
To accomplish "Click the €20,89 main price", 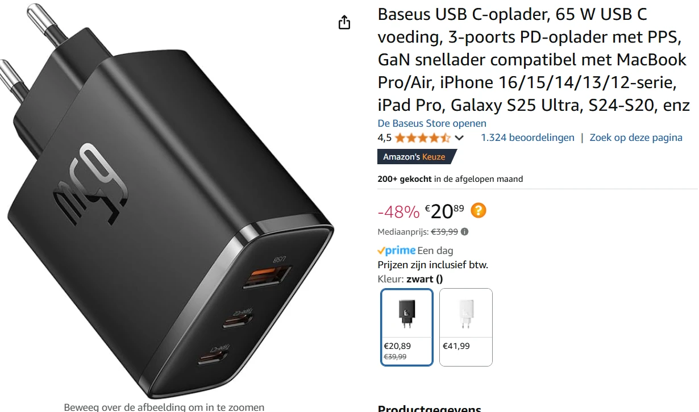I will [x=444, y=211].
